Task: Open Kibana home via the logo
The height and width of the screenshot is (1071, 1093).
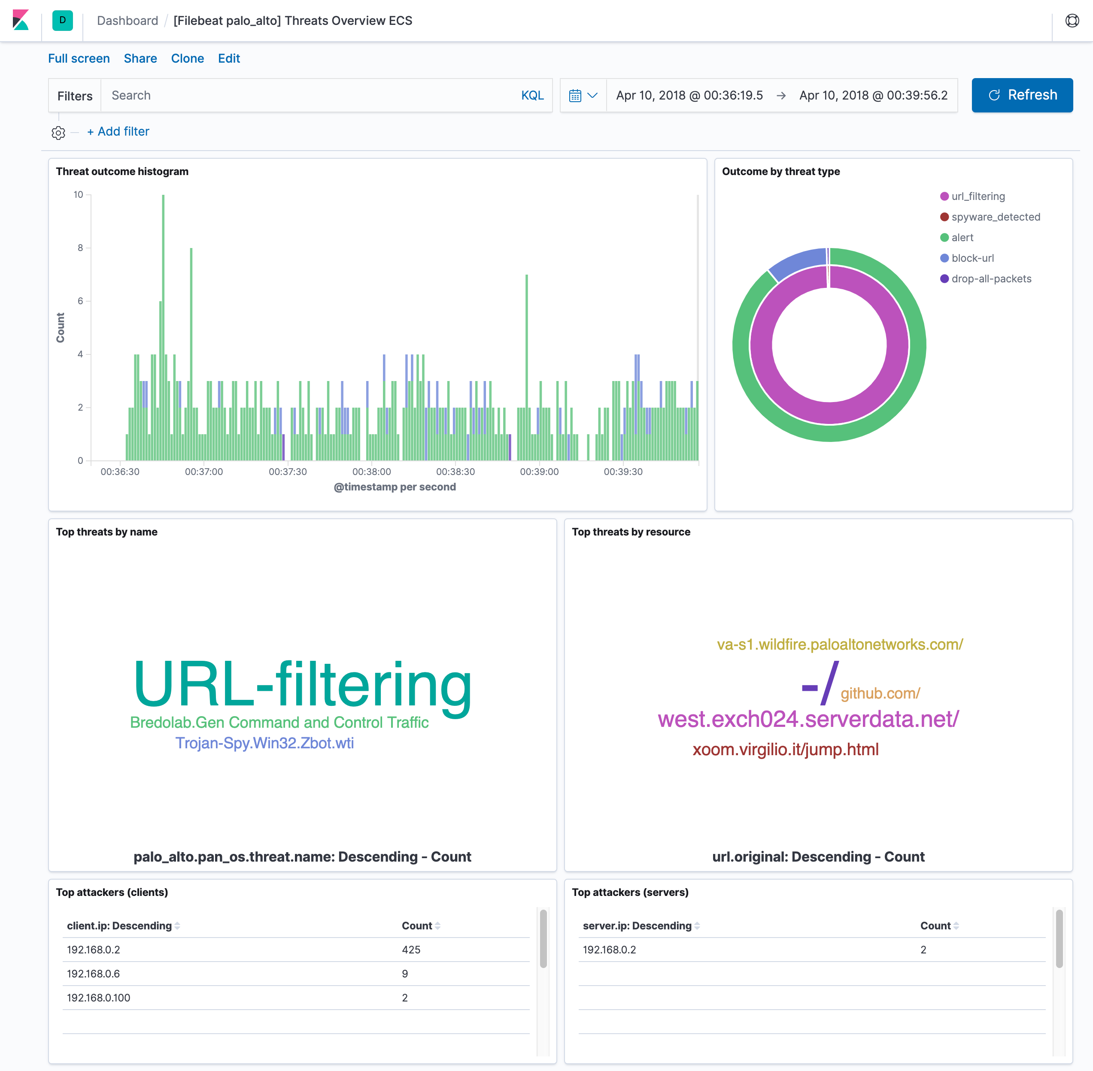Action: [x=21, y=21]
